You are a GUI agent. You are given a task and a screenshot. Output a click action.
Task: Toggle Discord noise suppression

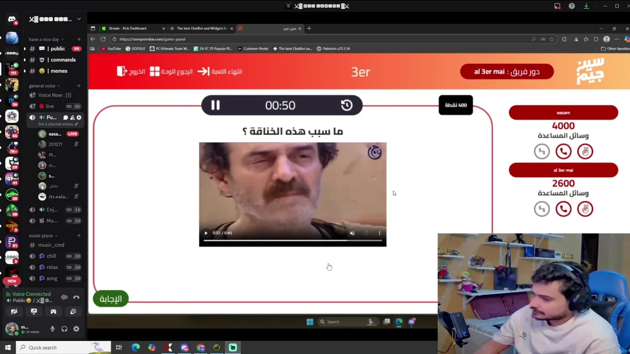[x=64, y=297]
